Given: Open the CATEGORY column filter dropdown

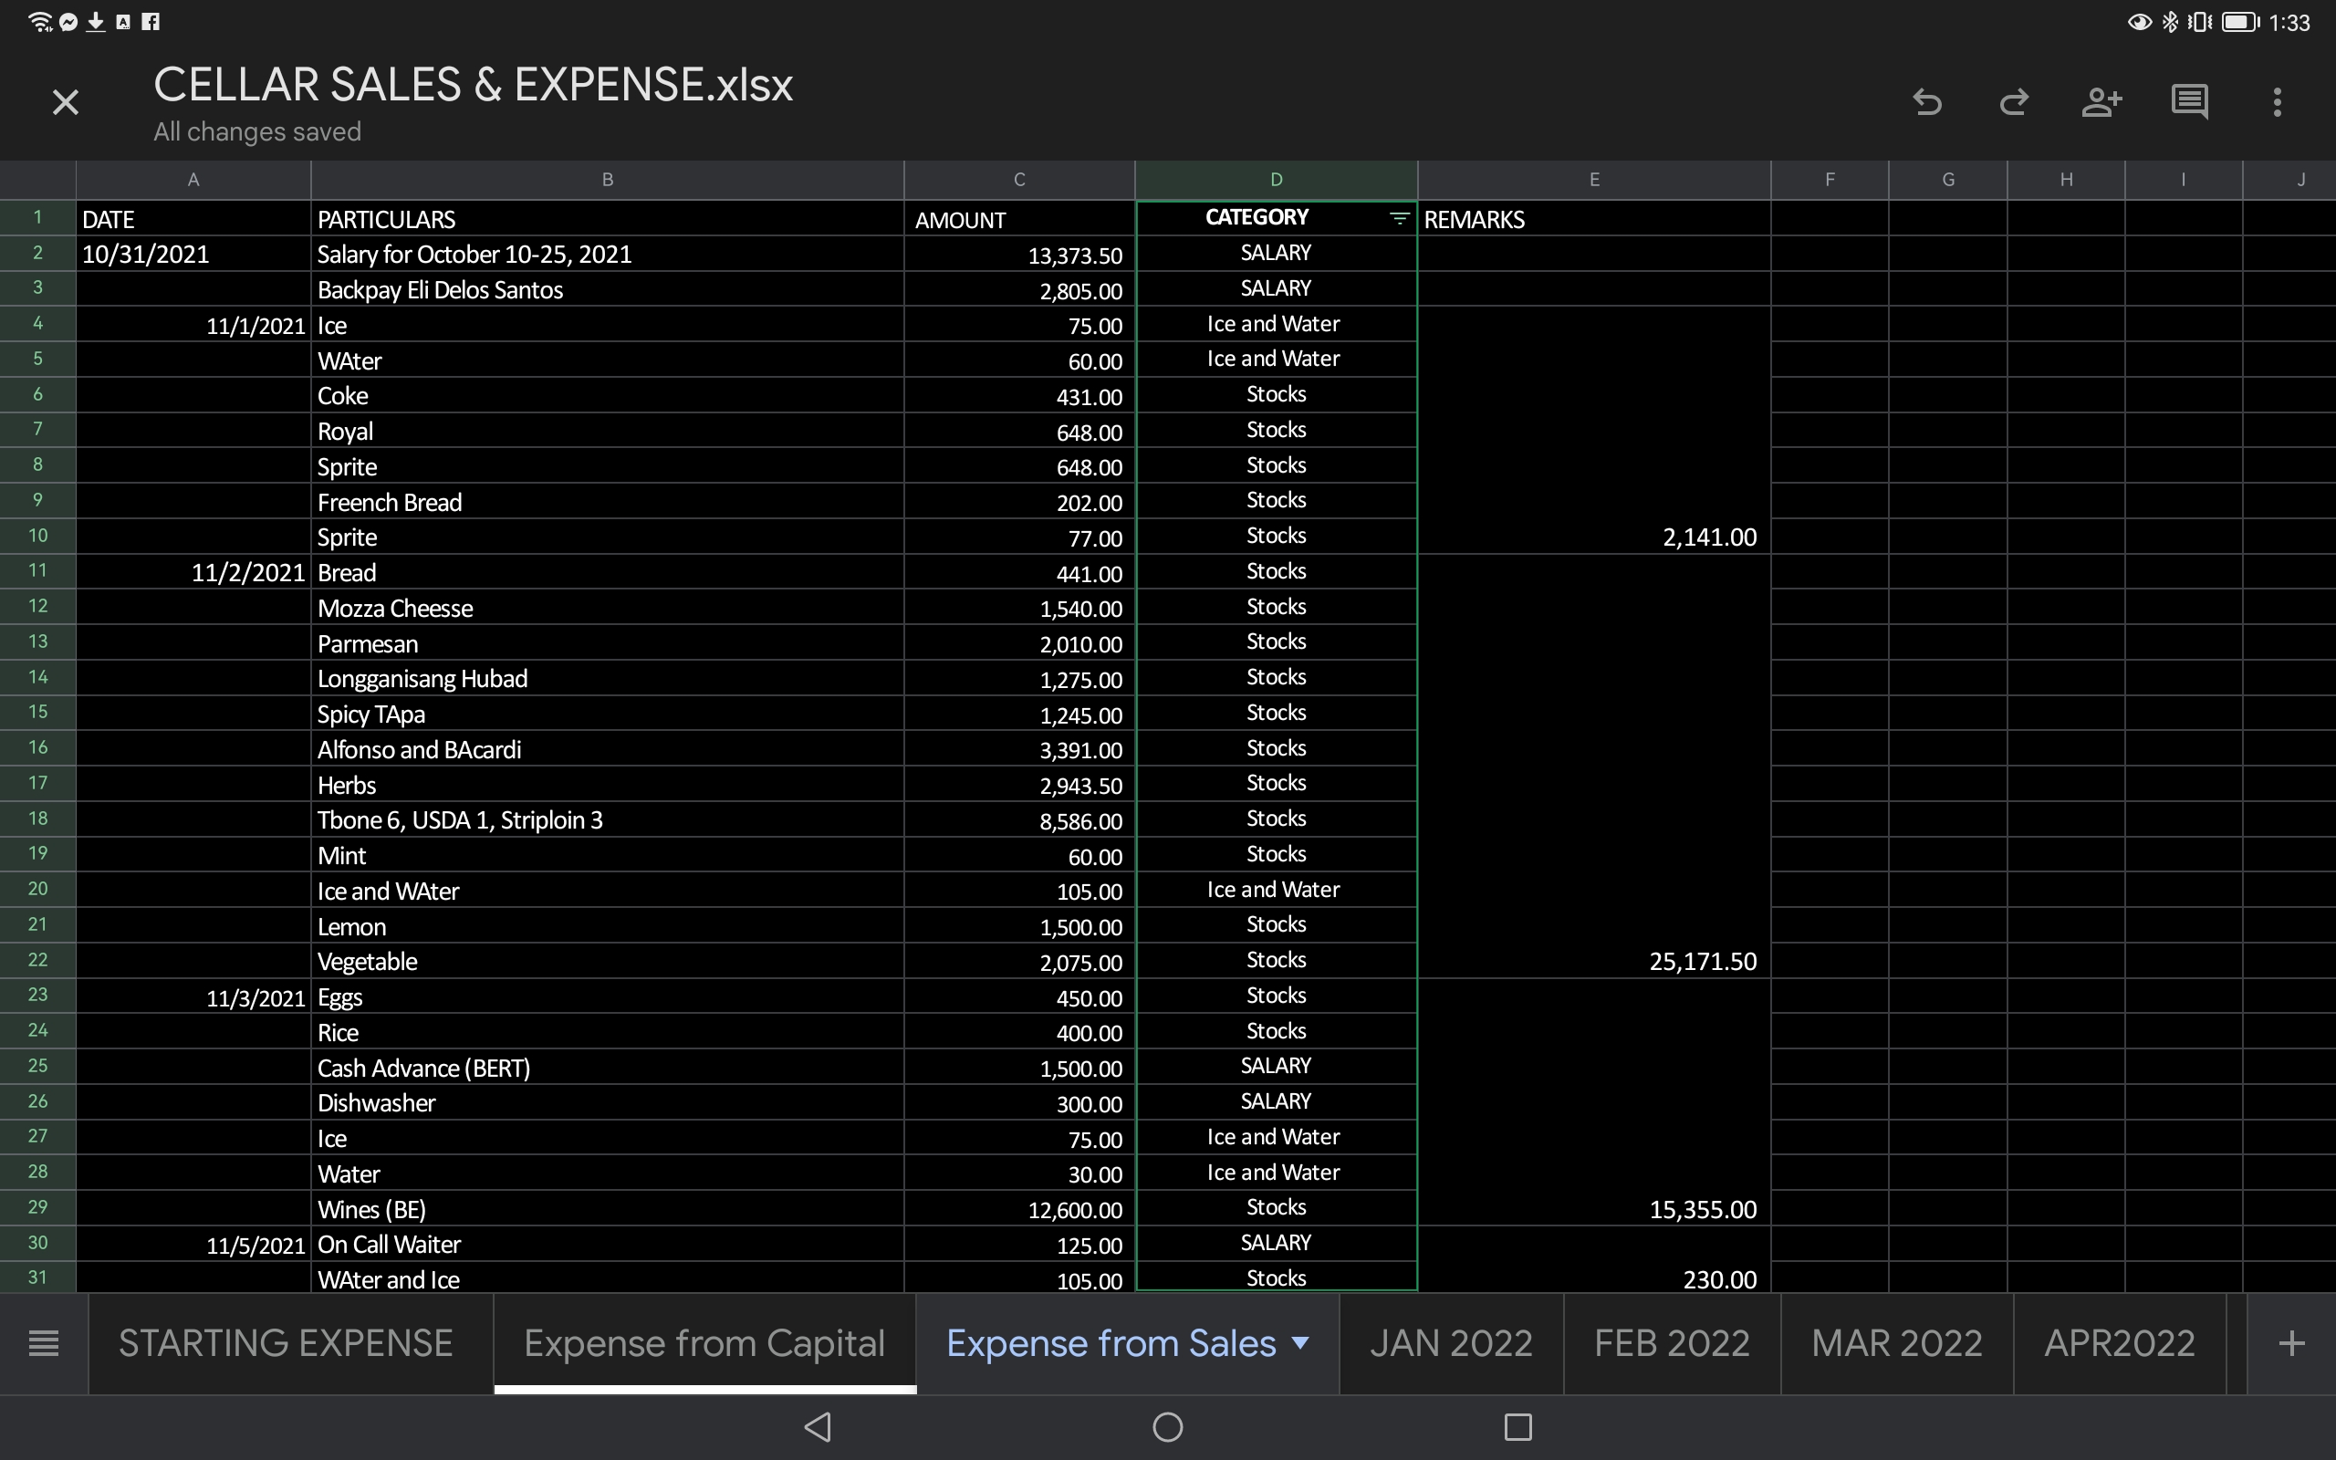Looking at the screenshot, I should [1399, 218].
